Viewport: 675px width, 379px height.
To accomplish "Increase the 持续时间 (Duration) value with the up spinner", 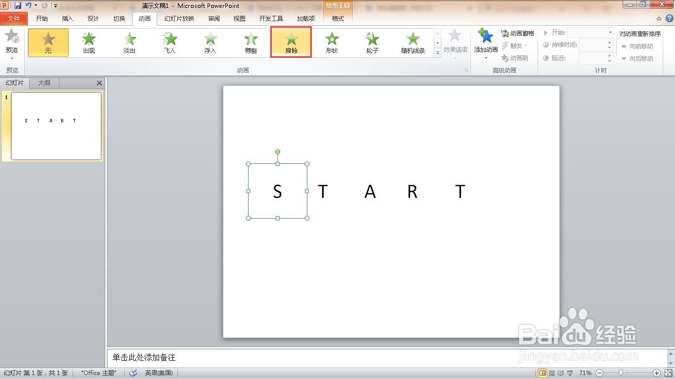I will [x=610, y=42].
